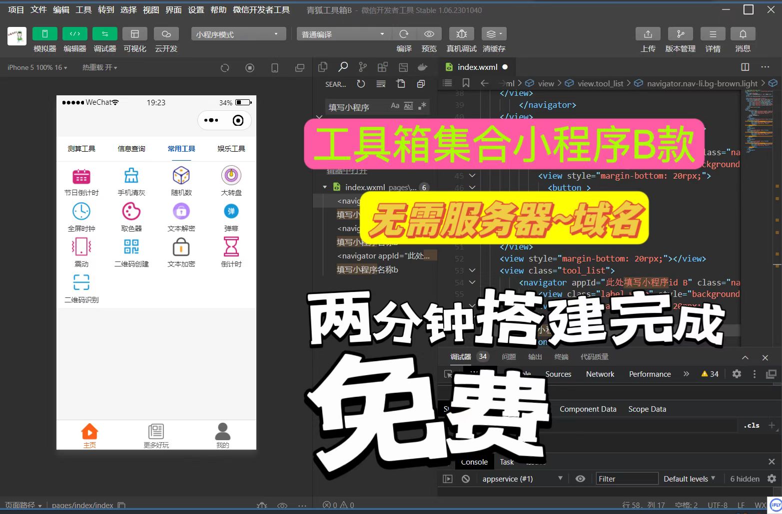Open the 编辑 menu
This screenshot has width=782, height=514.
pyautogui.click(x=61, y=10)
